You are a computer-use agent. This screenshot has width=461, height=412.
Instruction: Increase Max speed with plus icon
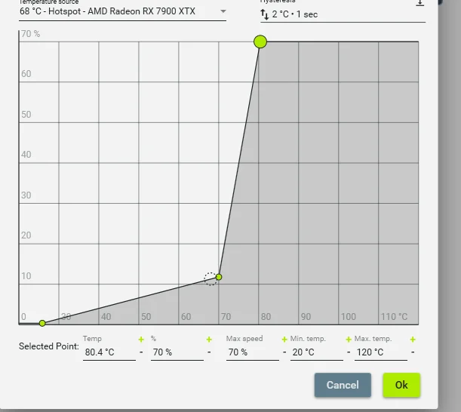tap(284, 340)
